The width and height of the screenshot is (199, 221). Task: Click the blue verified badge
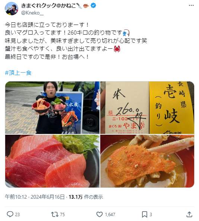(93, 6)
